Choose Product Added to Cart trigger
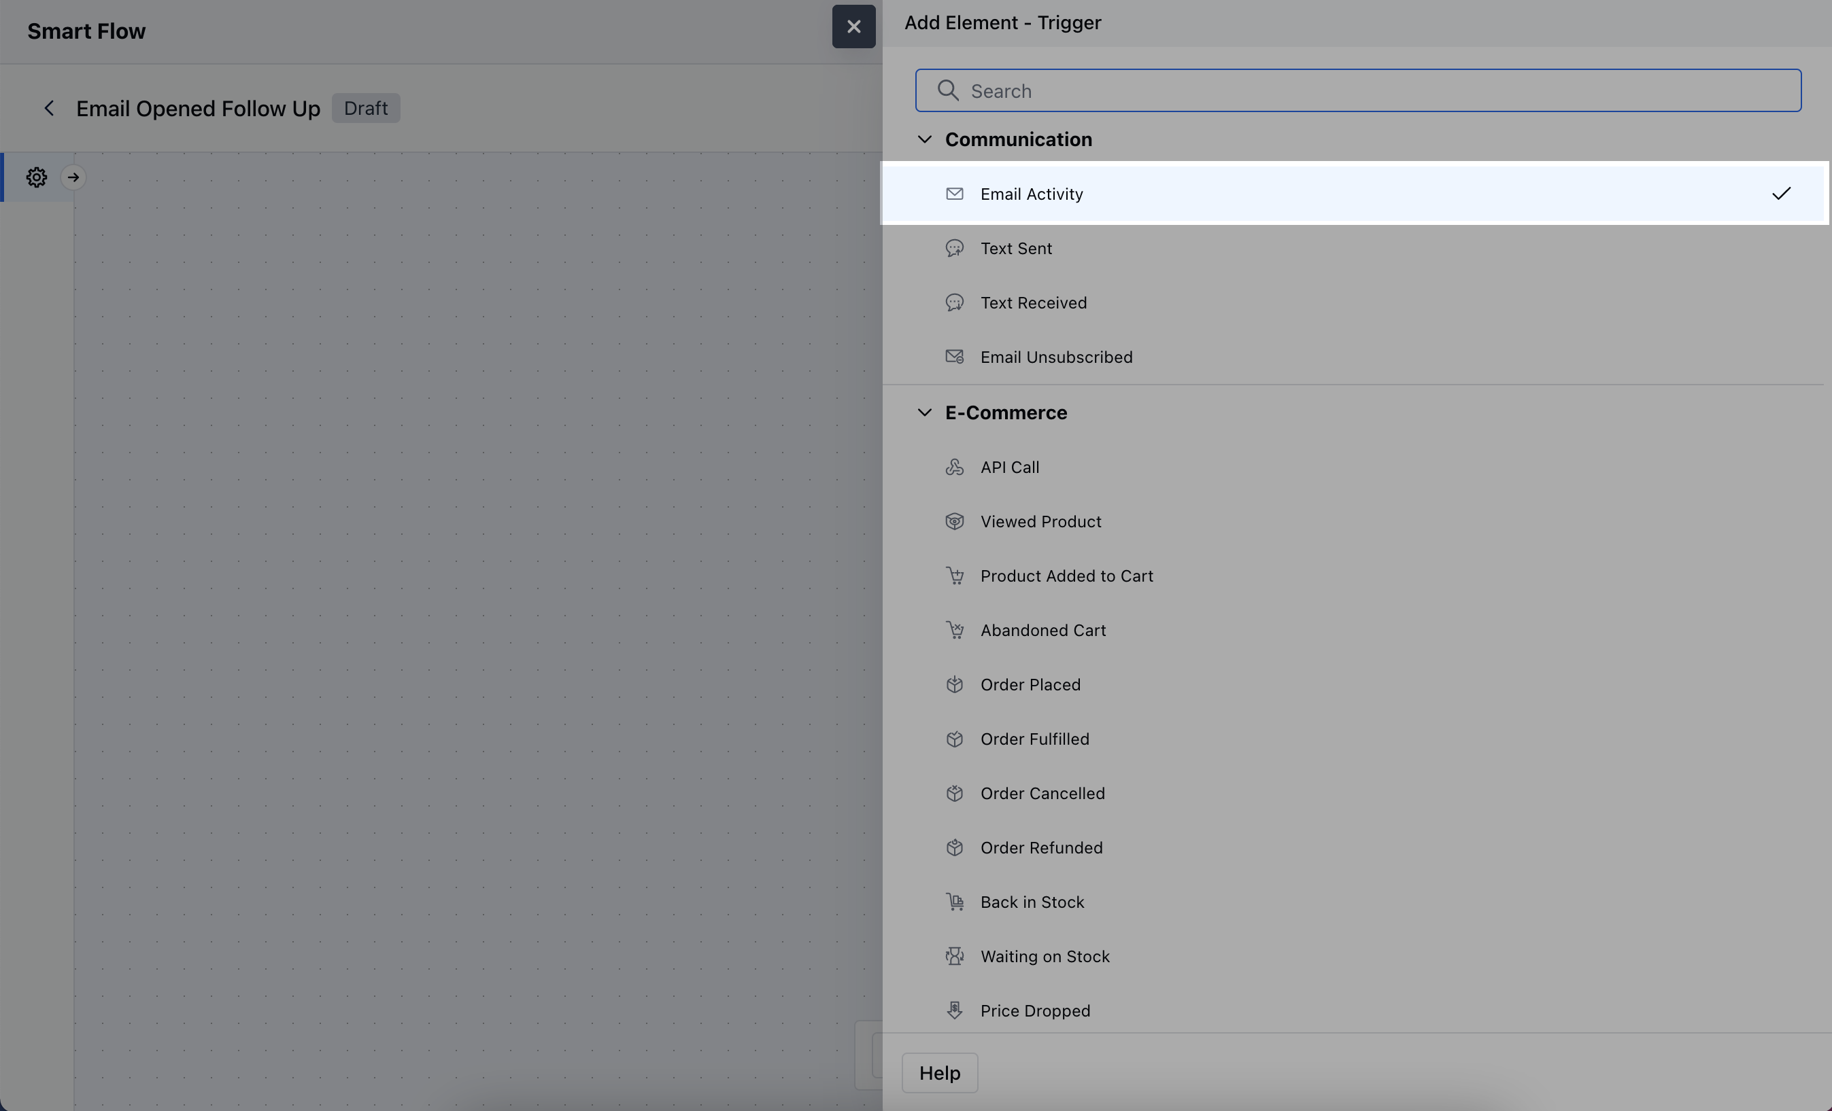This screenshot has height=1111, width=1832. coord(1066,576)
